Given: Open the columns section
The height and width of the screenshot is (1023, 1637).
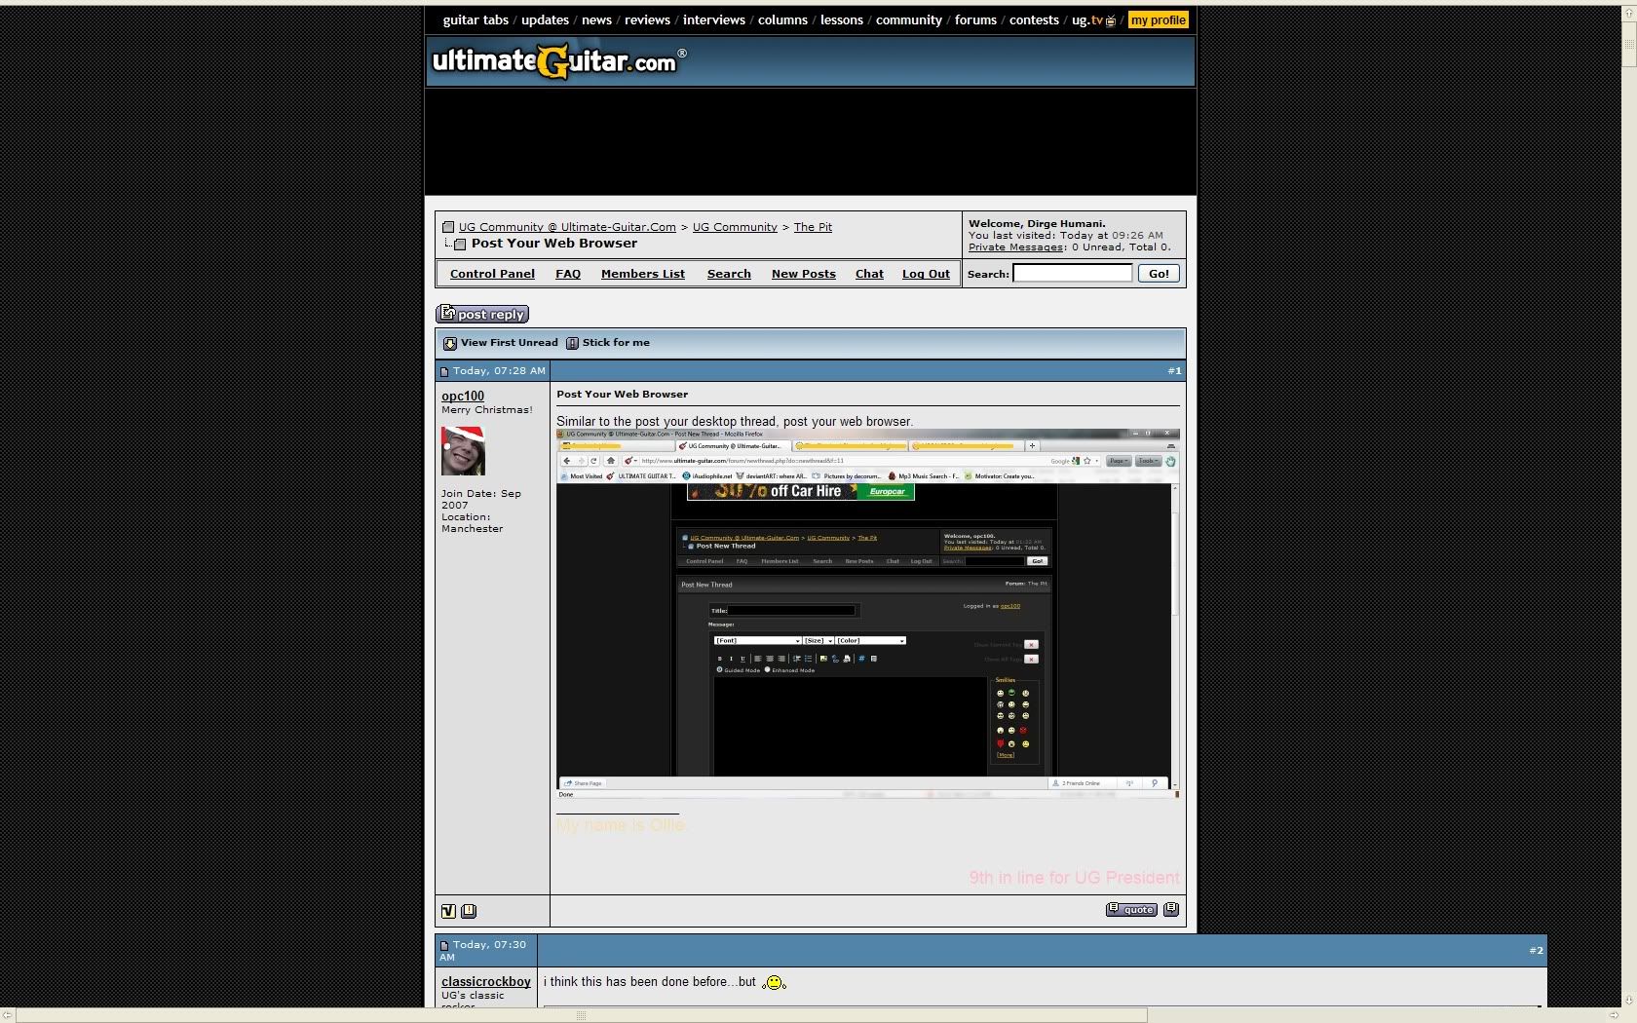Looking at the screenshot, I should [782, 19].
